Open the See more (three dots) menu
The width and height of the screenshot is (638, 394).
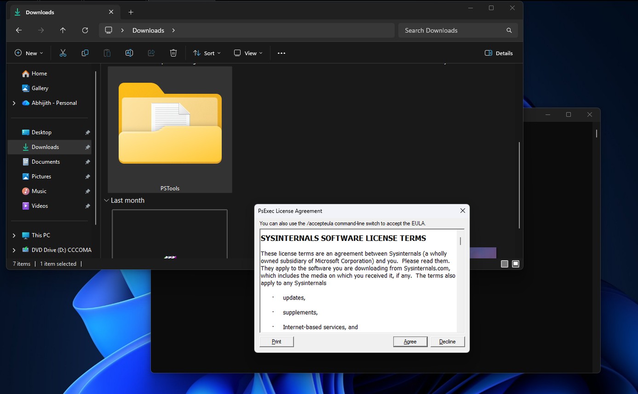[281, 53]
